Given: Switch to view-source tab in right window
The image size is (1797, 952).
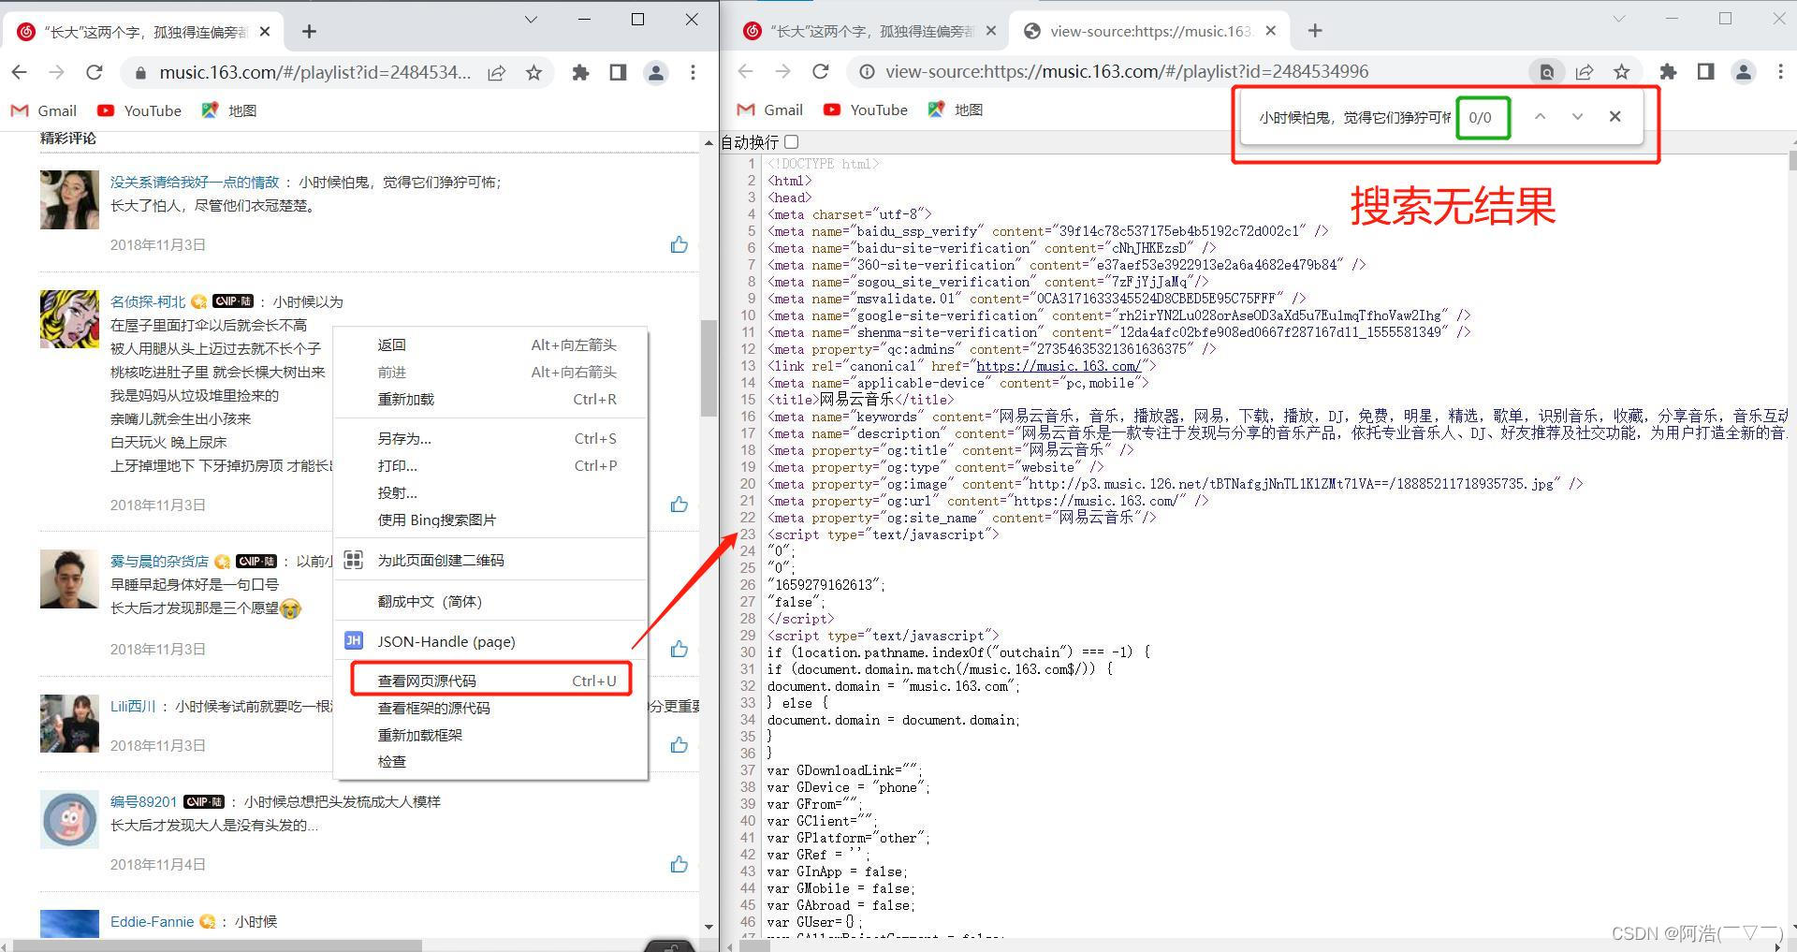Looking at the screenshot, I should click(1150, 31).
